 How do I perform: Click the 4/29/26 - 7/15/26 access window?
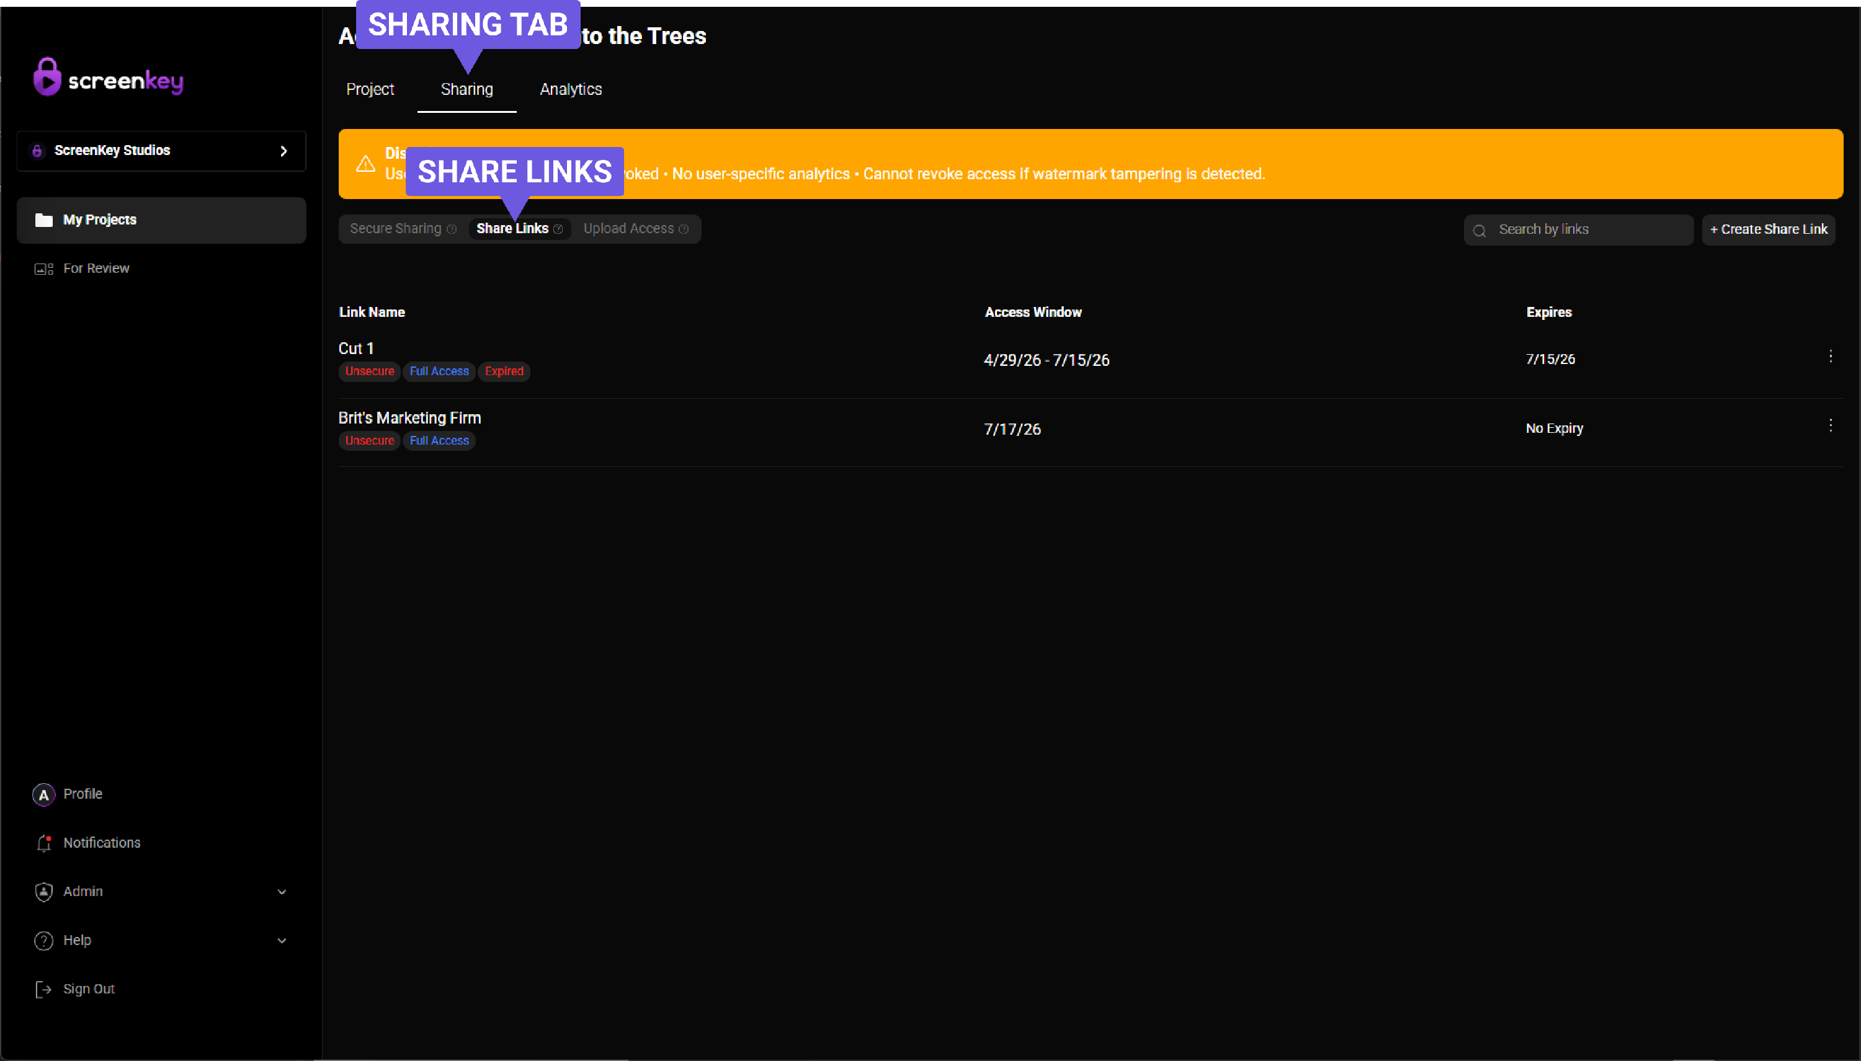1046,360
